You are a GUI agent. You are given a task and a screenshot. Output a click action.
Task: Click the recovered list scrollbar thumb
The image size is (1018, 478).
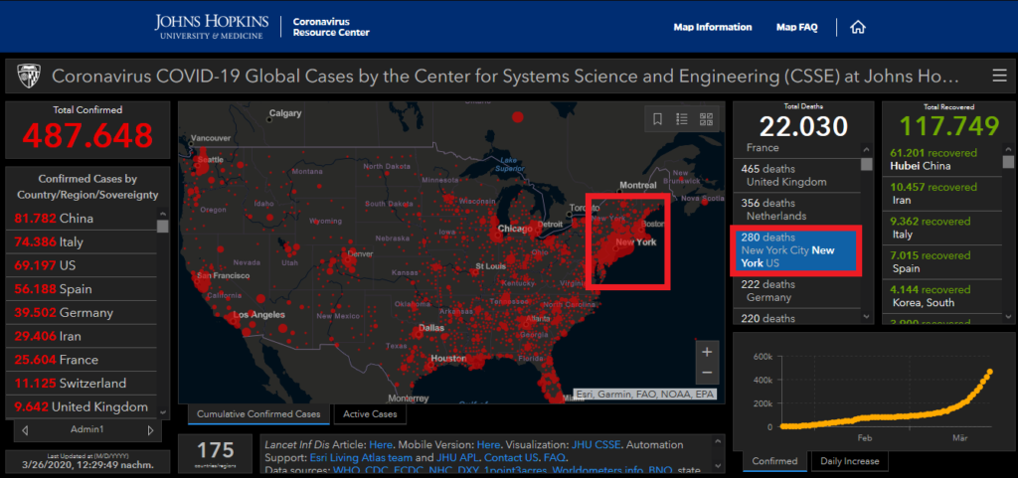point(1008,162)
